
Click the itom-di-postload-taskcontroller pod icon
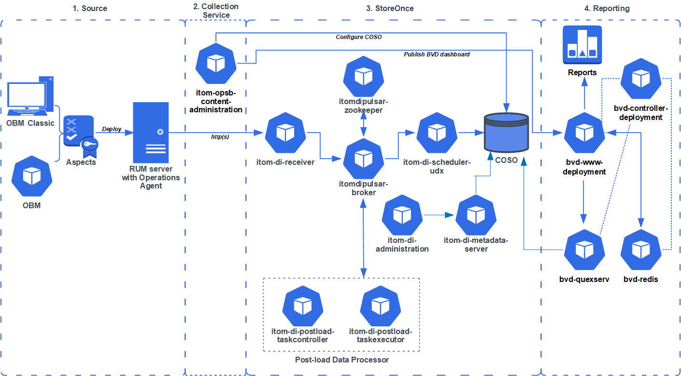(303, 306)
